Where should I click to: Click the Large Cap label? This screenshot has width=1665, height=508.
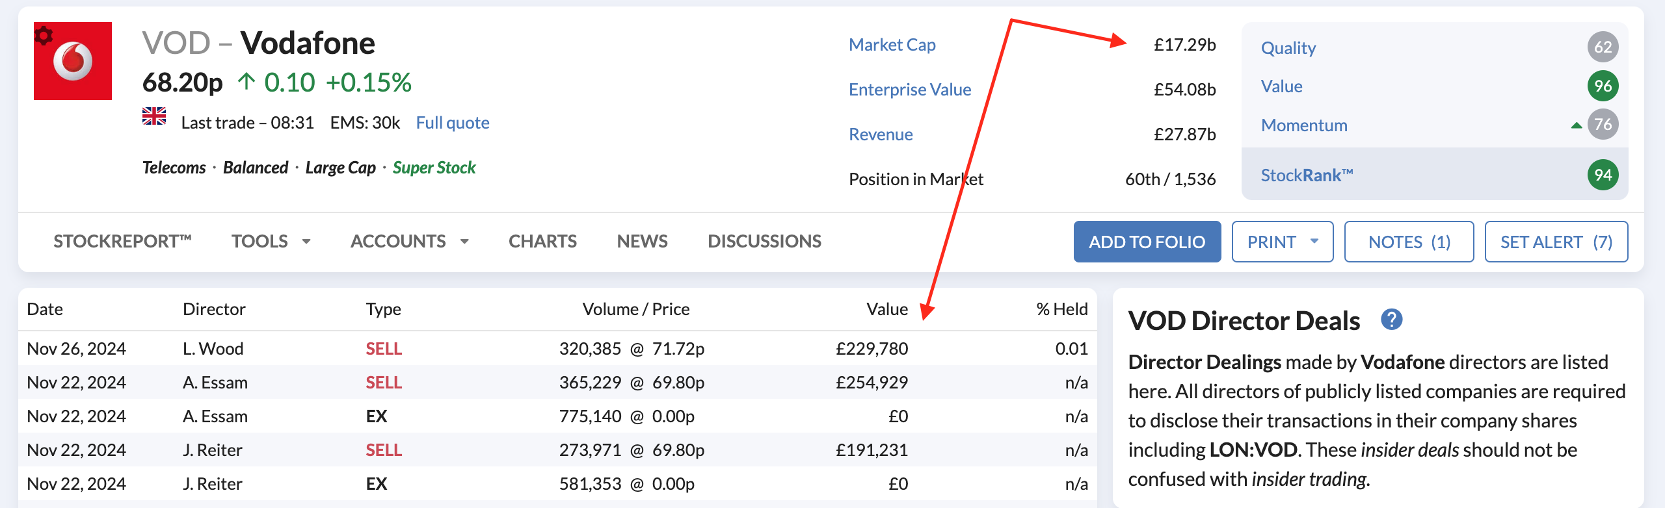pyautogui.click(x=341, y=168)
